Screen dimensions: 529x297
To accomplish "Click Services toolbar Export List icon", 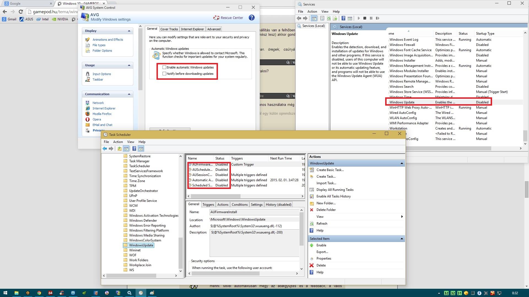I will click(335, 18).
